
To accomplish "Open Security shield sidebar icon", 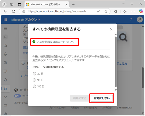I will 5,80.
